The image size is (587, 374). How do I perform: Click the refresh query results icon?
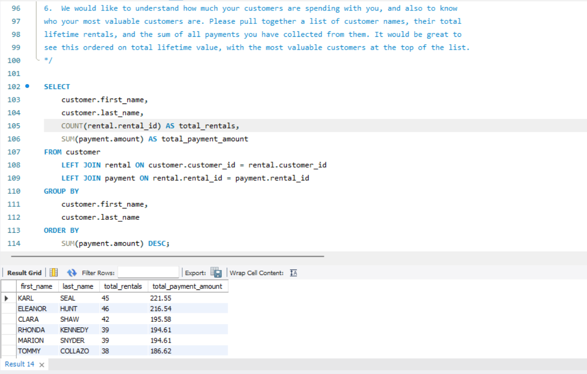tap(72, 272)
